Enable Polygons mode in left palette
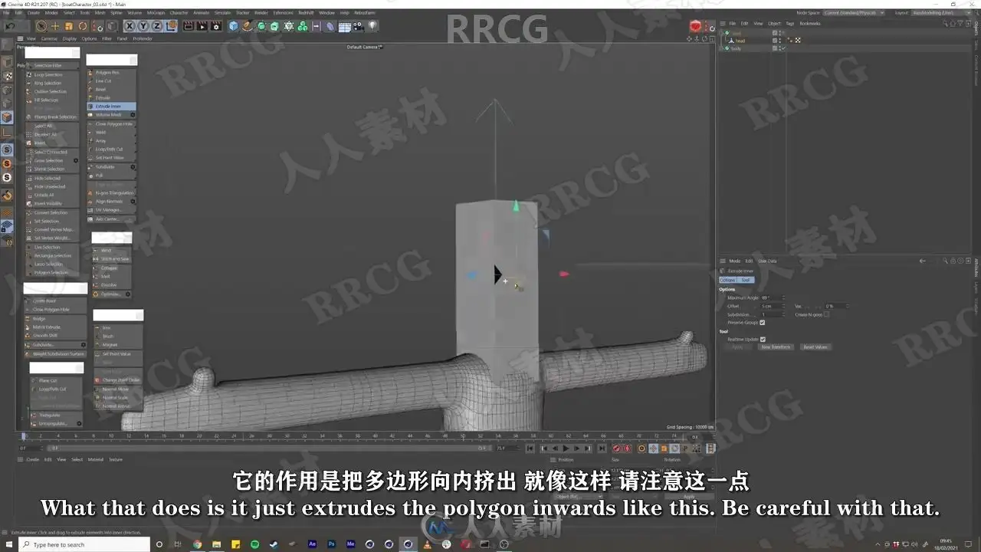Image resolution: width=981 pixels, height=552 pixels. 7,117
